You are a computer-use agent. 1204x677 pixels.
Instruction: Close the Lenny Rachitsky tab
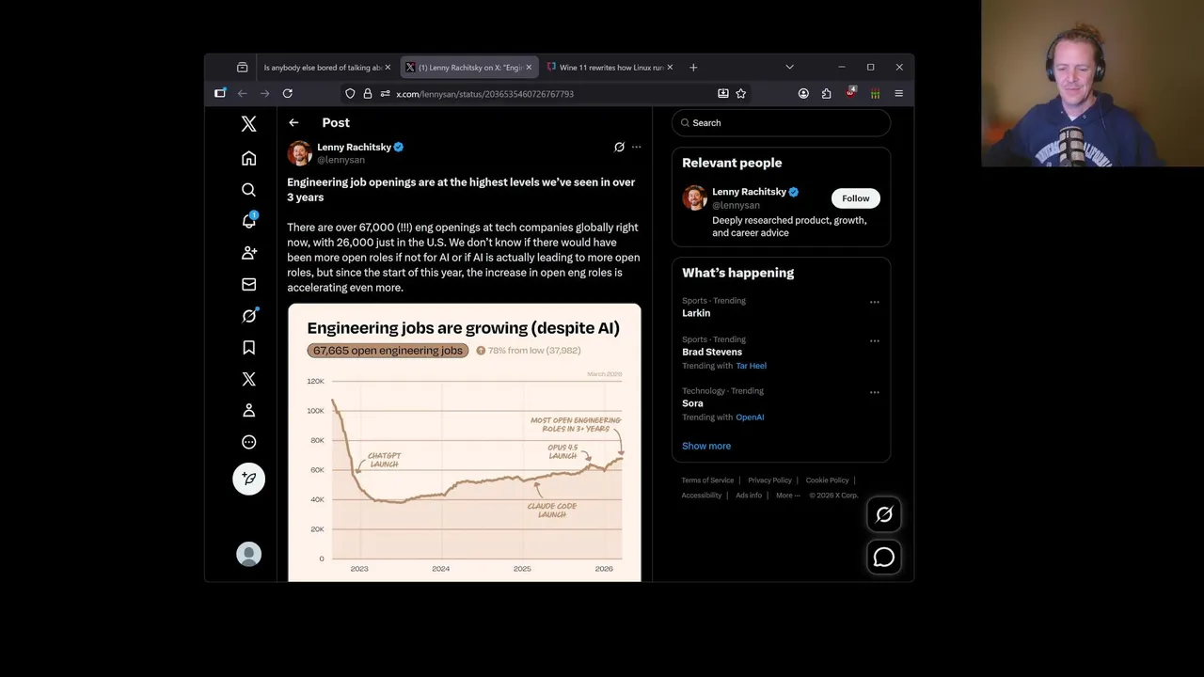pyautogui.click(x=529, y=68)
